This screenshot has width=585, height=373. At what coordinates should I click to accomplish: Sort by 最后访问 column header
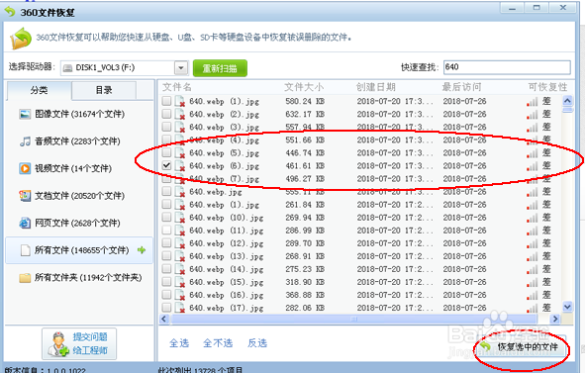[x=461, y=87]
